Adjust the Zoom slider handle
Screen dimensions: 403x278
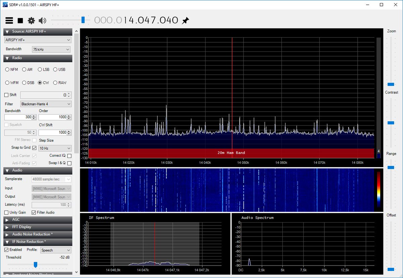391,84
